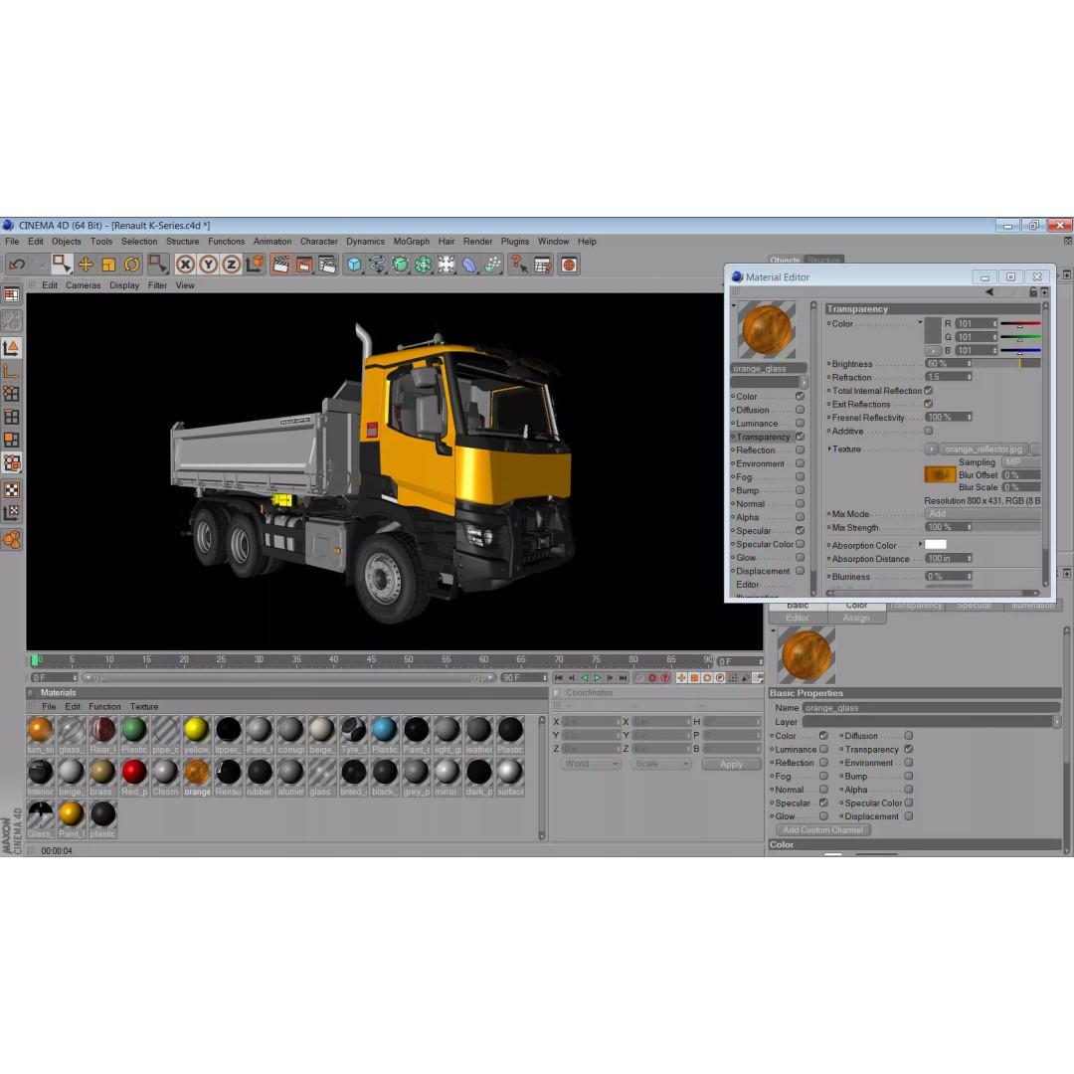Image resolution: width=1074 pixels, height=1074 pixels.
Task: Open the World coordinate dropdown
Action: point(591,764)
